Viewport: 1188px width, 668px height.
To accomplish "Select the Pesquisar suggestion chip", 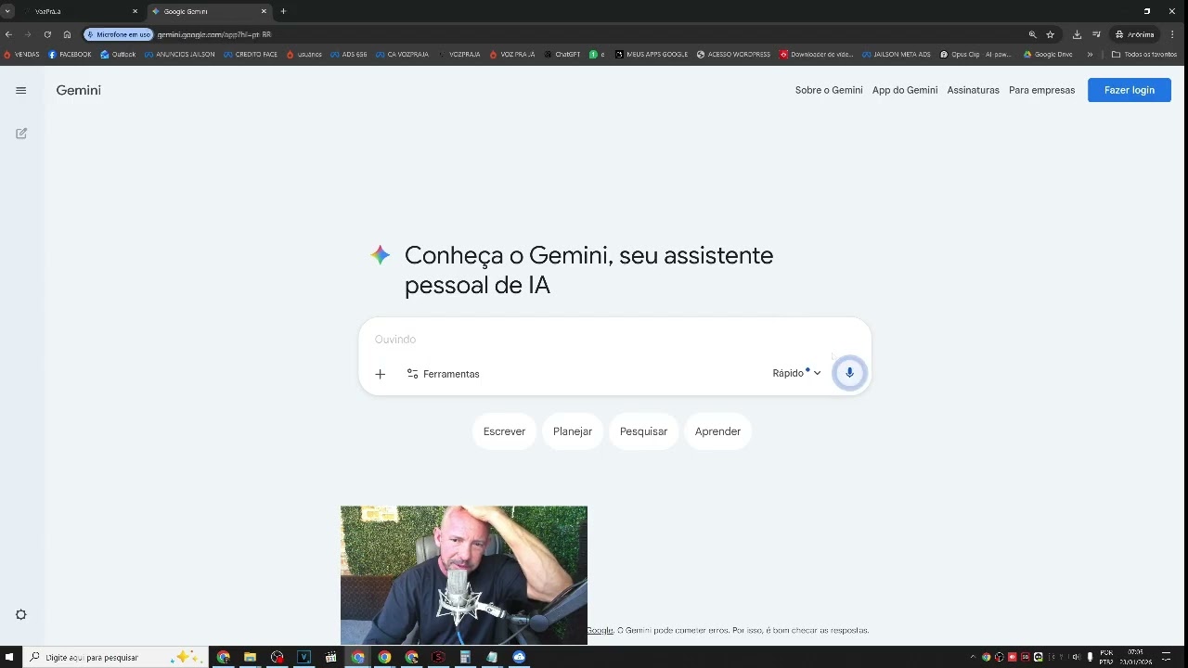I will click(643, 431).
